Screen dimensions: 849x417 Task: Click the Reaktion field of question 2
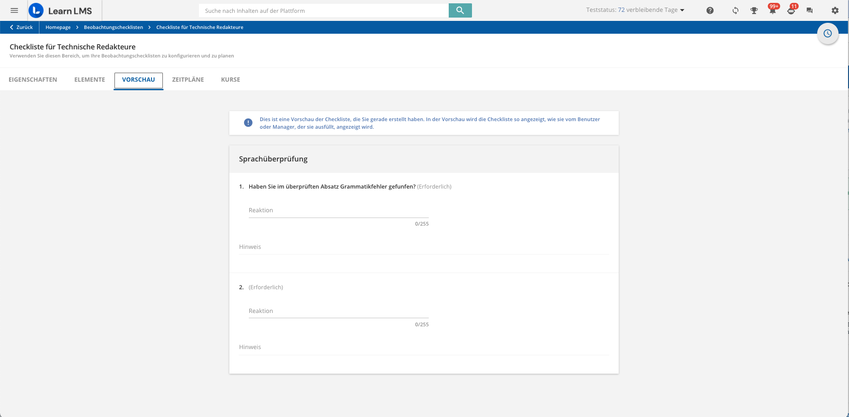pyautogui.click(x=339, y=311)
